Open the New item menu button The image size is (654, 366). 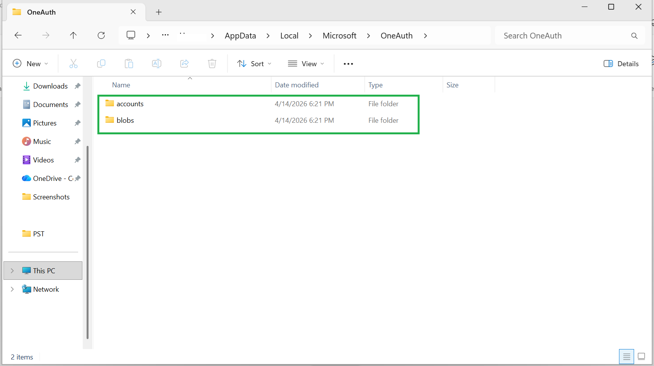tap(30, 64)
